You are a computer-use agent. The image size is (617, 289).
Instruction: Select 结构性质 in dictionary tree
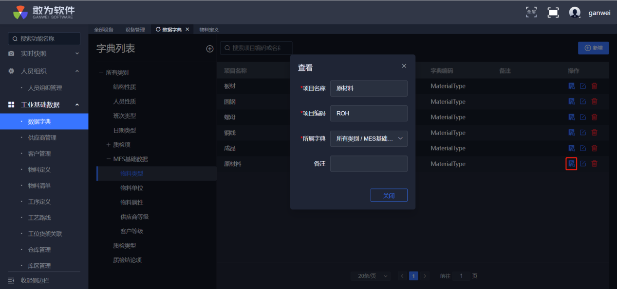124,87
